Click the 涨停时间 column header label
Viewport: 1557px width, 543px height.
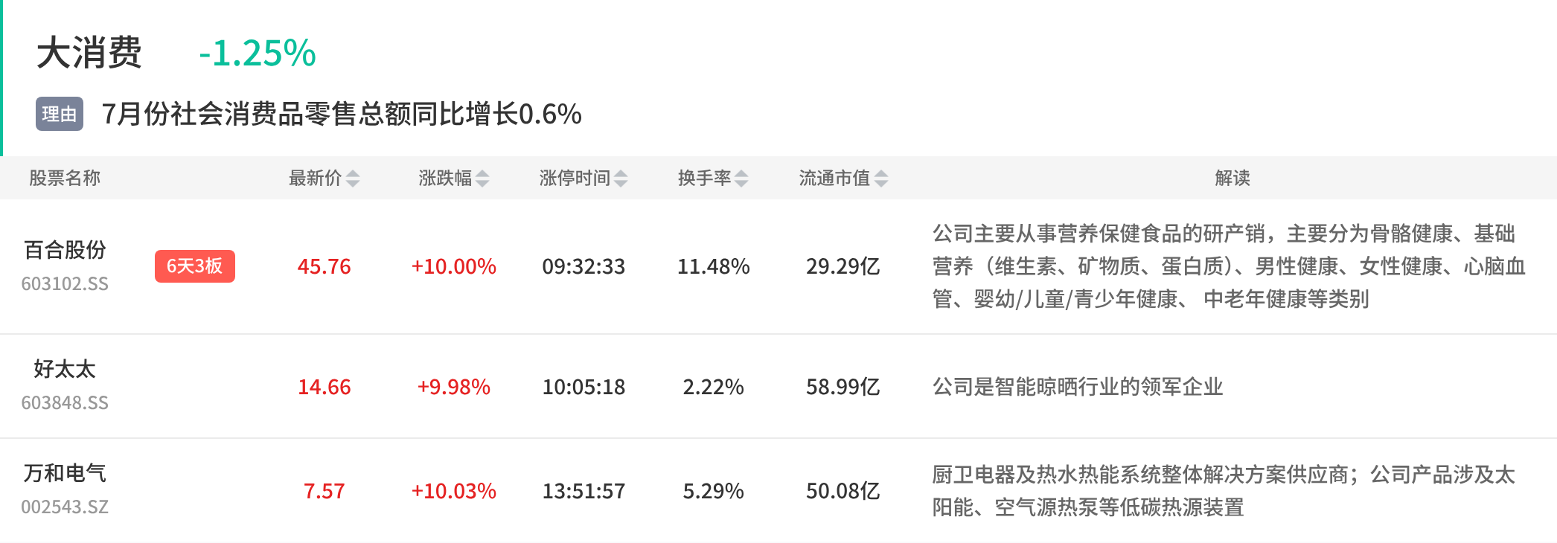click(575, 179)
